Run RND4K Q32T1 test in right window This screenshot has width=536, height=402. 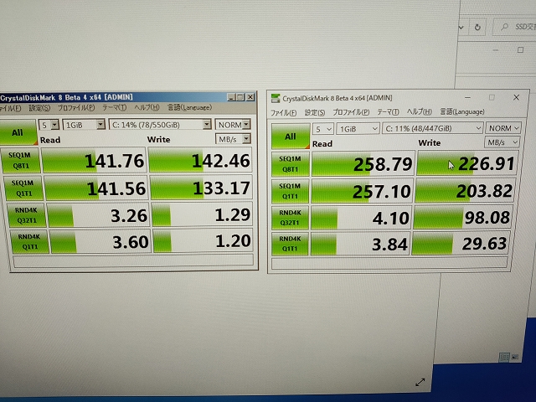(x=290, y=218)
